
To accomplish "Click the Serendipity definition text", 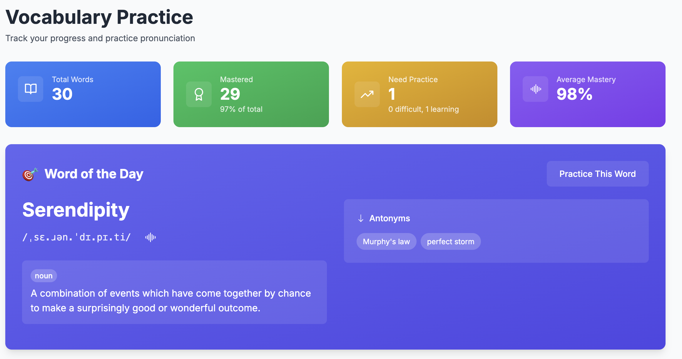I will coord(170,300).
